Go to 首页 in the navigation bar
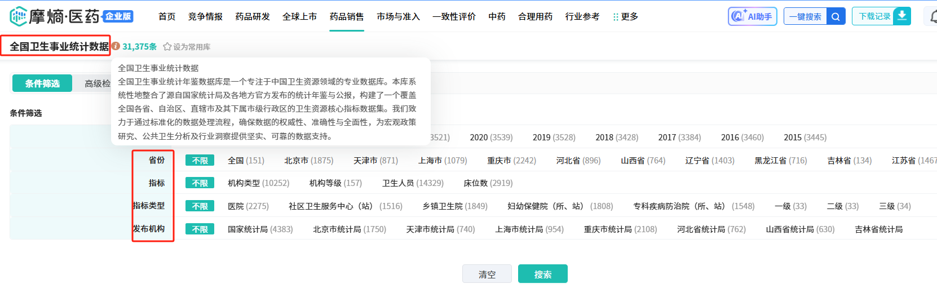937x288 pixels. (x=167, y=17)
